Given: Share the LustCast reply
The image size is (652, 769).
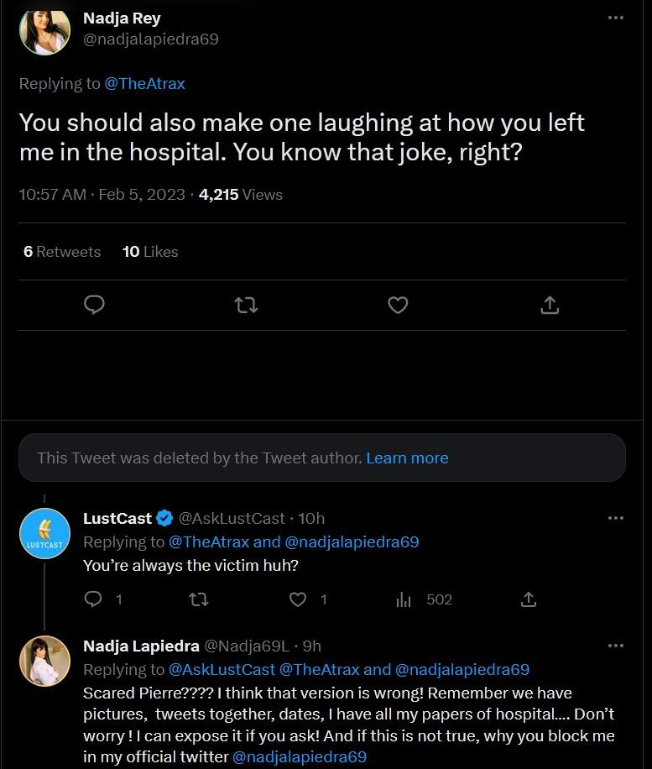Looking at the screenshot, I should [x=529, y=599].
